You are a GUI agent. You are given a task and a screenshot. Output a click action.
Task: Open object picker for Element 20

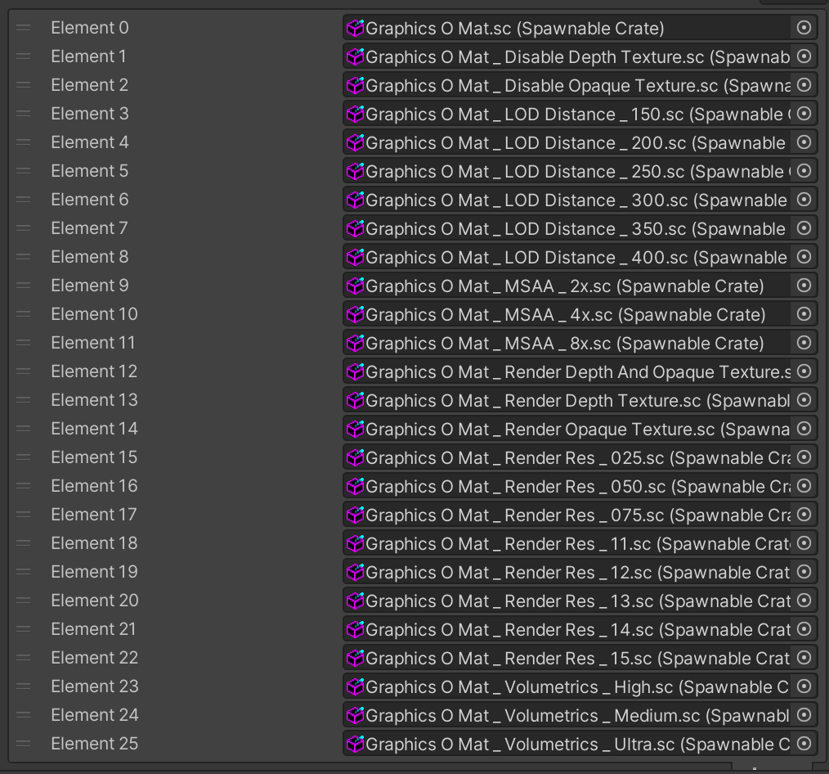804,600
